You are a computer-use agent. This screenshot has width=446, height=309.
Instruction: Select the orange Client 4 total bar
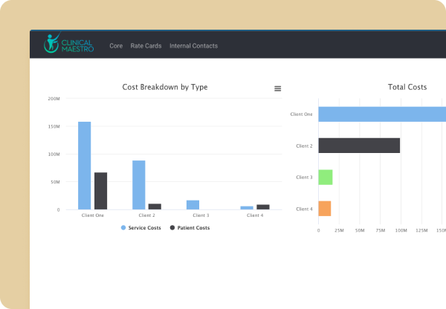coord(325,209)
